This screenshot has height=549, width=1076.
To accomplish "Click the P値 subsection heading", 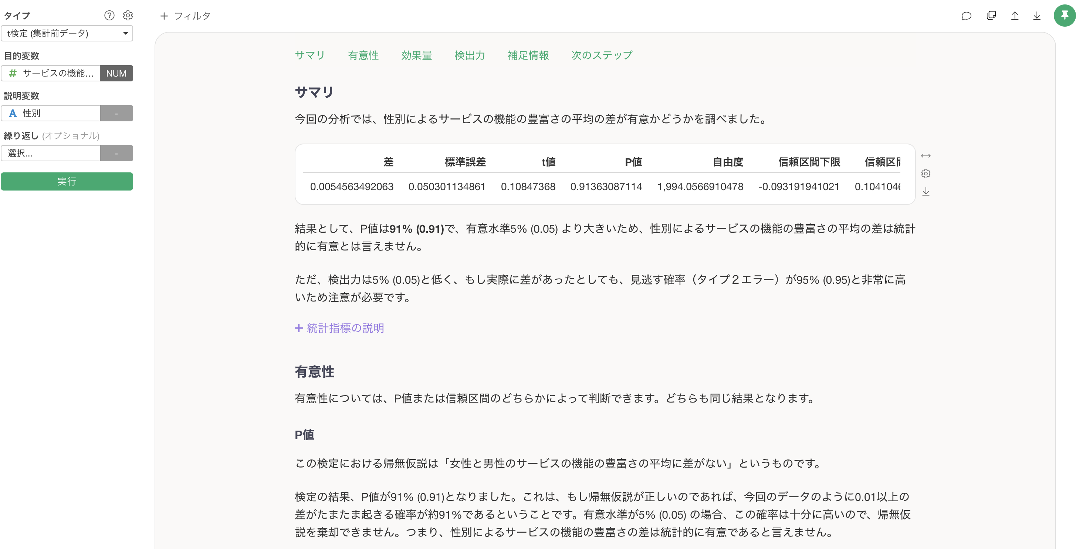I will (x=305, y=435).
